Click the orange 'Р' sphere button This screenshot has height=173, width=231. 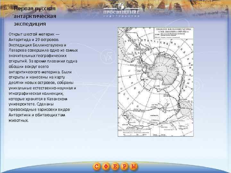(124, 167)
